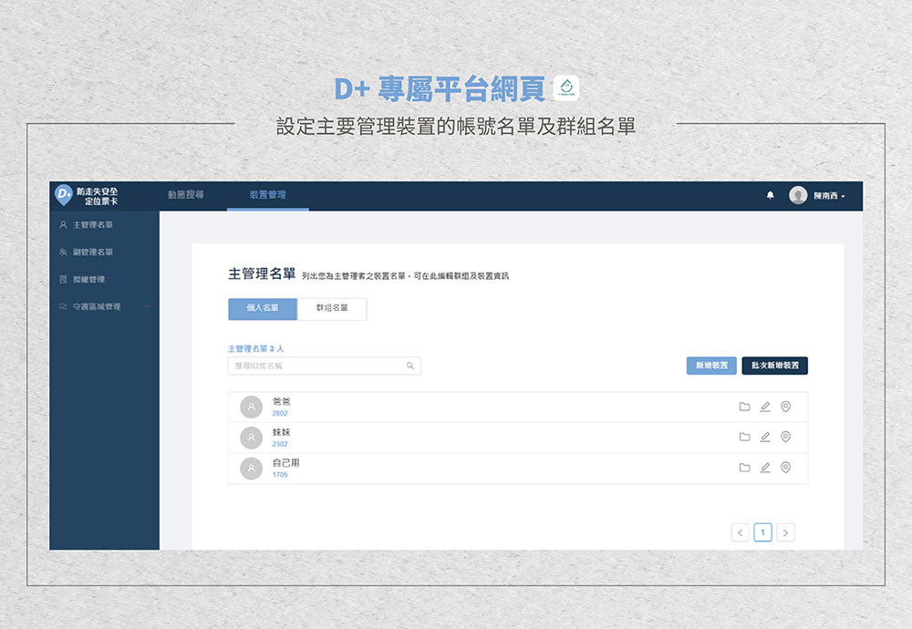912x629 pixels.
Task: Click the ID 2302
Action: tap(280, 444)
